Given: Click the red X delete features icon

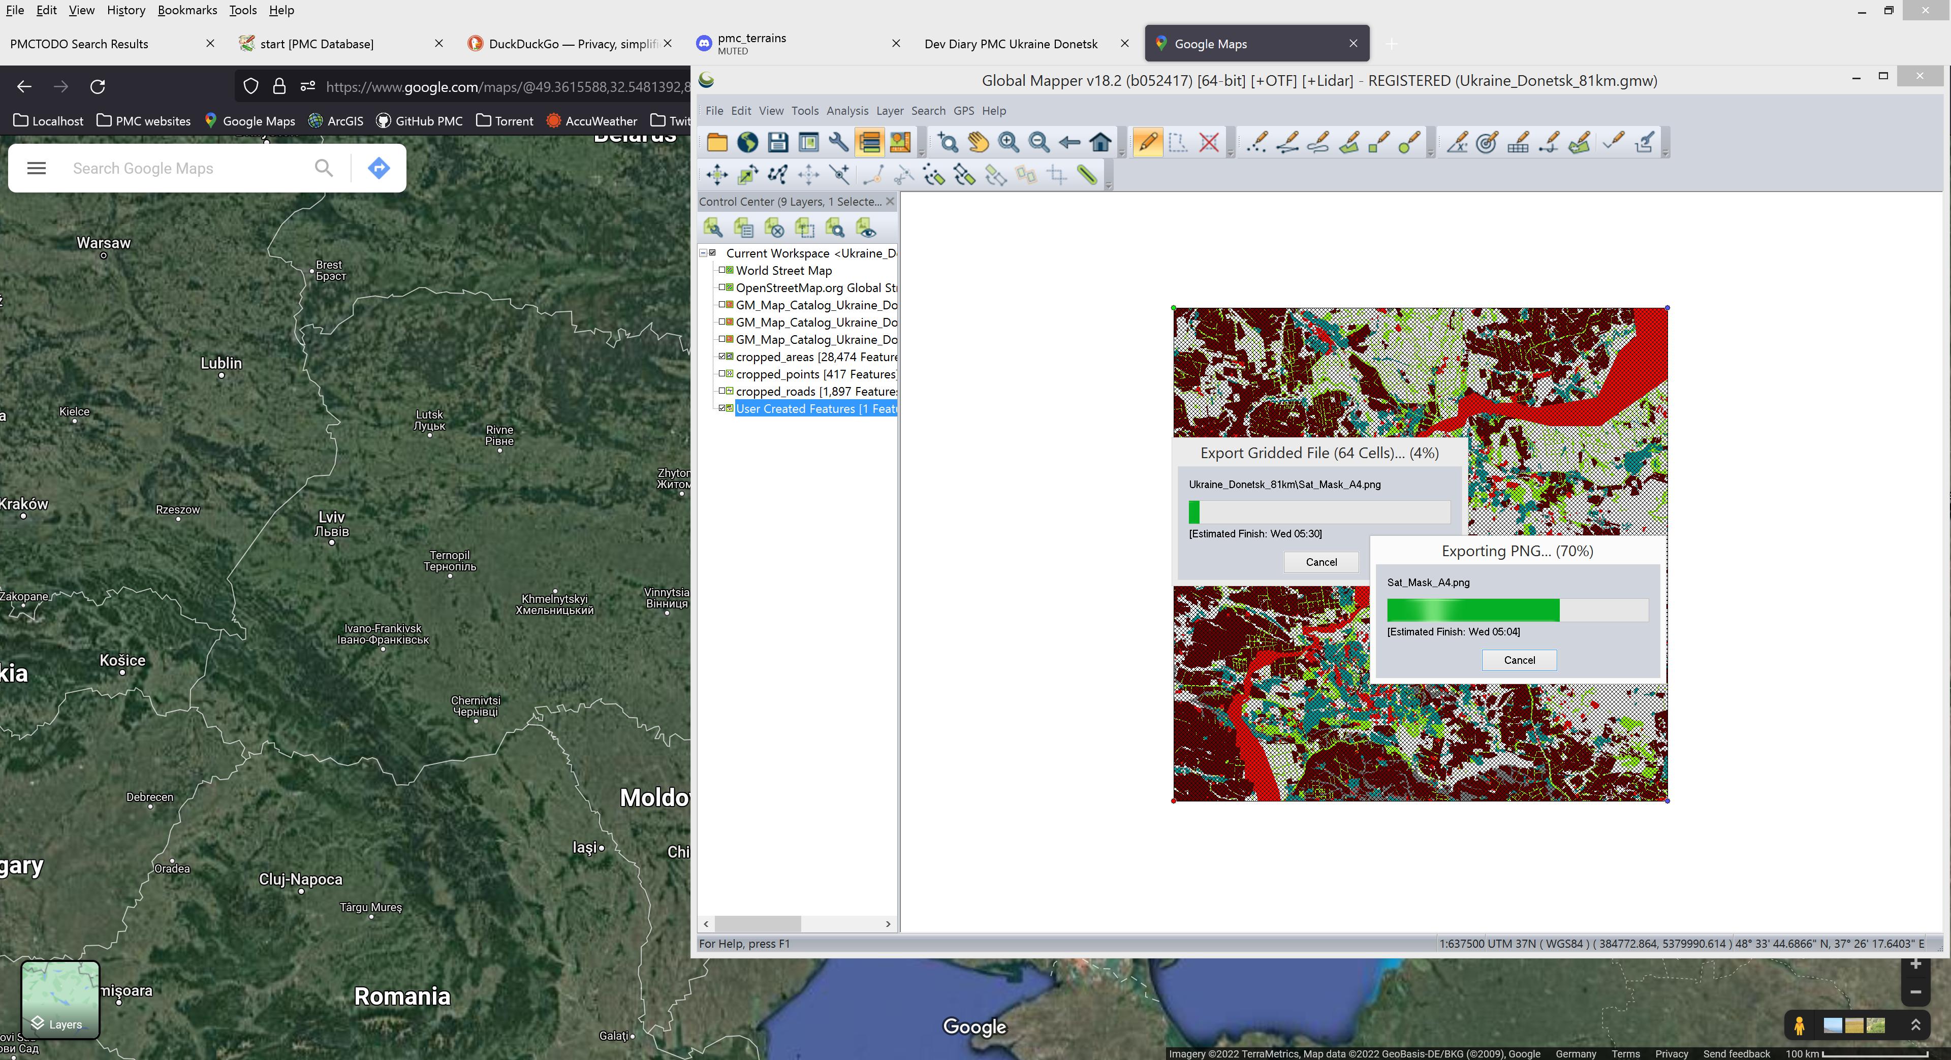Looking at the screenshot, I should [1209, 142].
